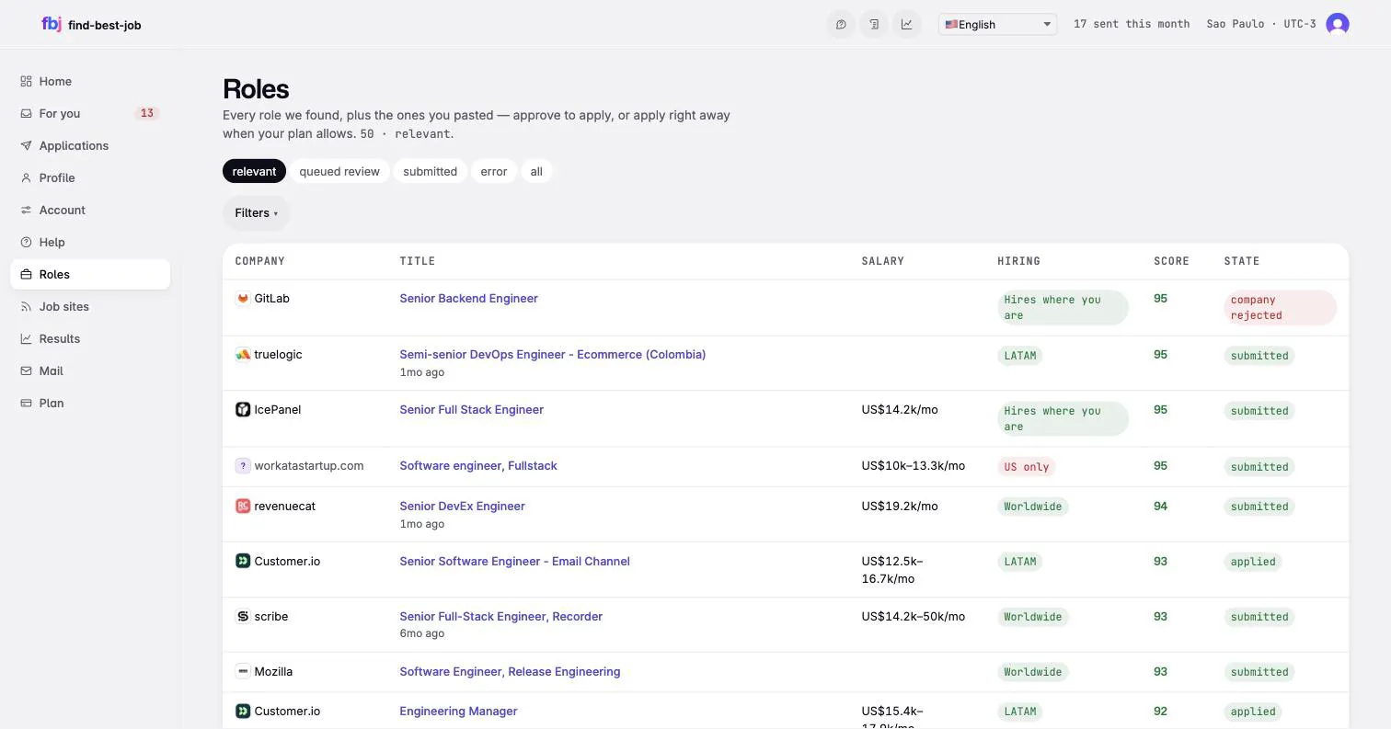
Task: Click the truelogic company logo
Action: (243, 355)
